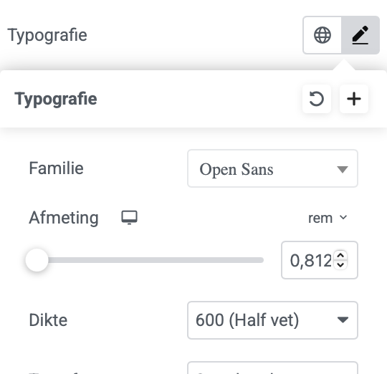Open the Dikte dropdown with 600 (Half vet)

point(272,320)
